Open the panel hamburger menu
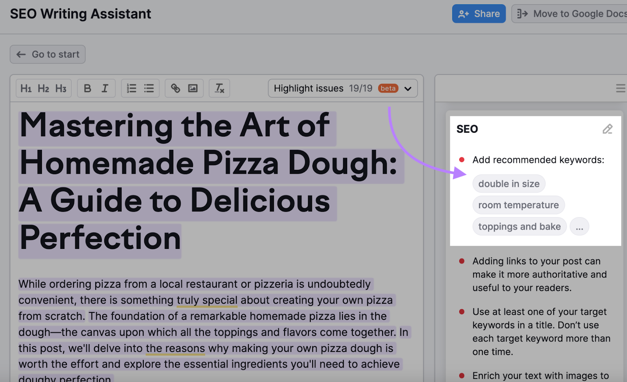627x382 pixels. 621,88
